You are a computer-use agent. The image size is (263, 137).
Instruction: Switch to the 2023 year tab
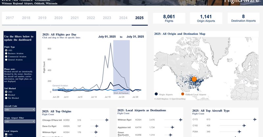coord(107,18)
